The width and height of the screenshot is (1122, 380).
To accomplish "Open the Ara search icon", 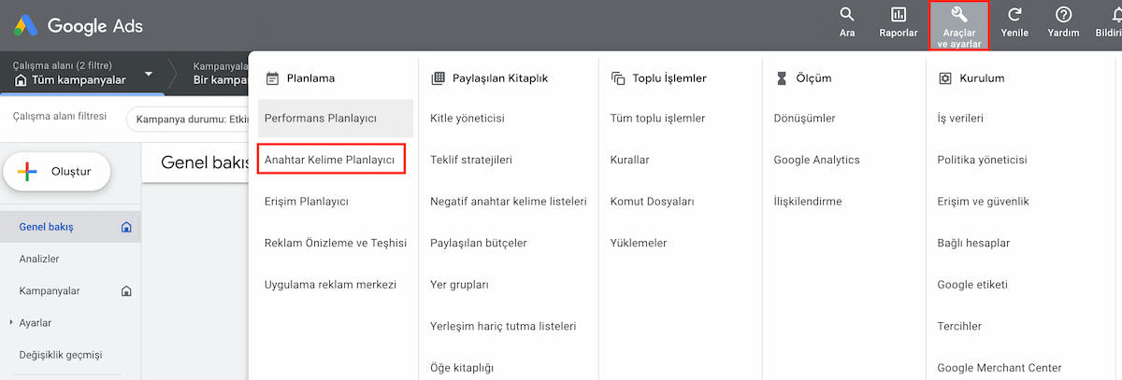I will pos(847,15).
